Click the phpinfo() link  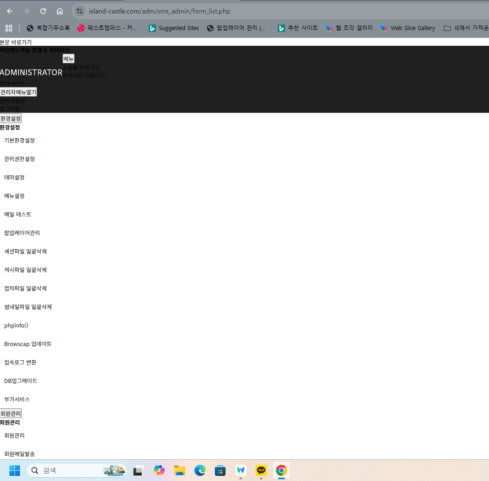click(x=16, y=325)
